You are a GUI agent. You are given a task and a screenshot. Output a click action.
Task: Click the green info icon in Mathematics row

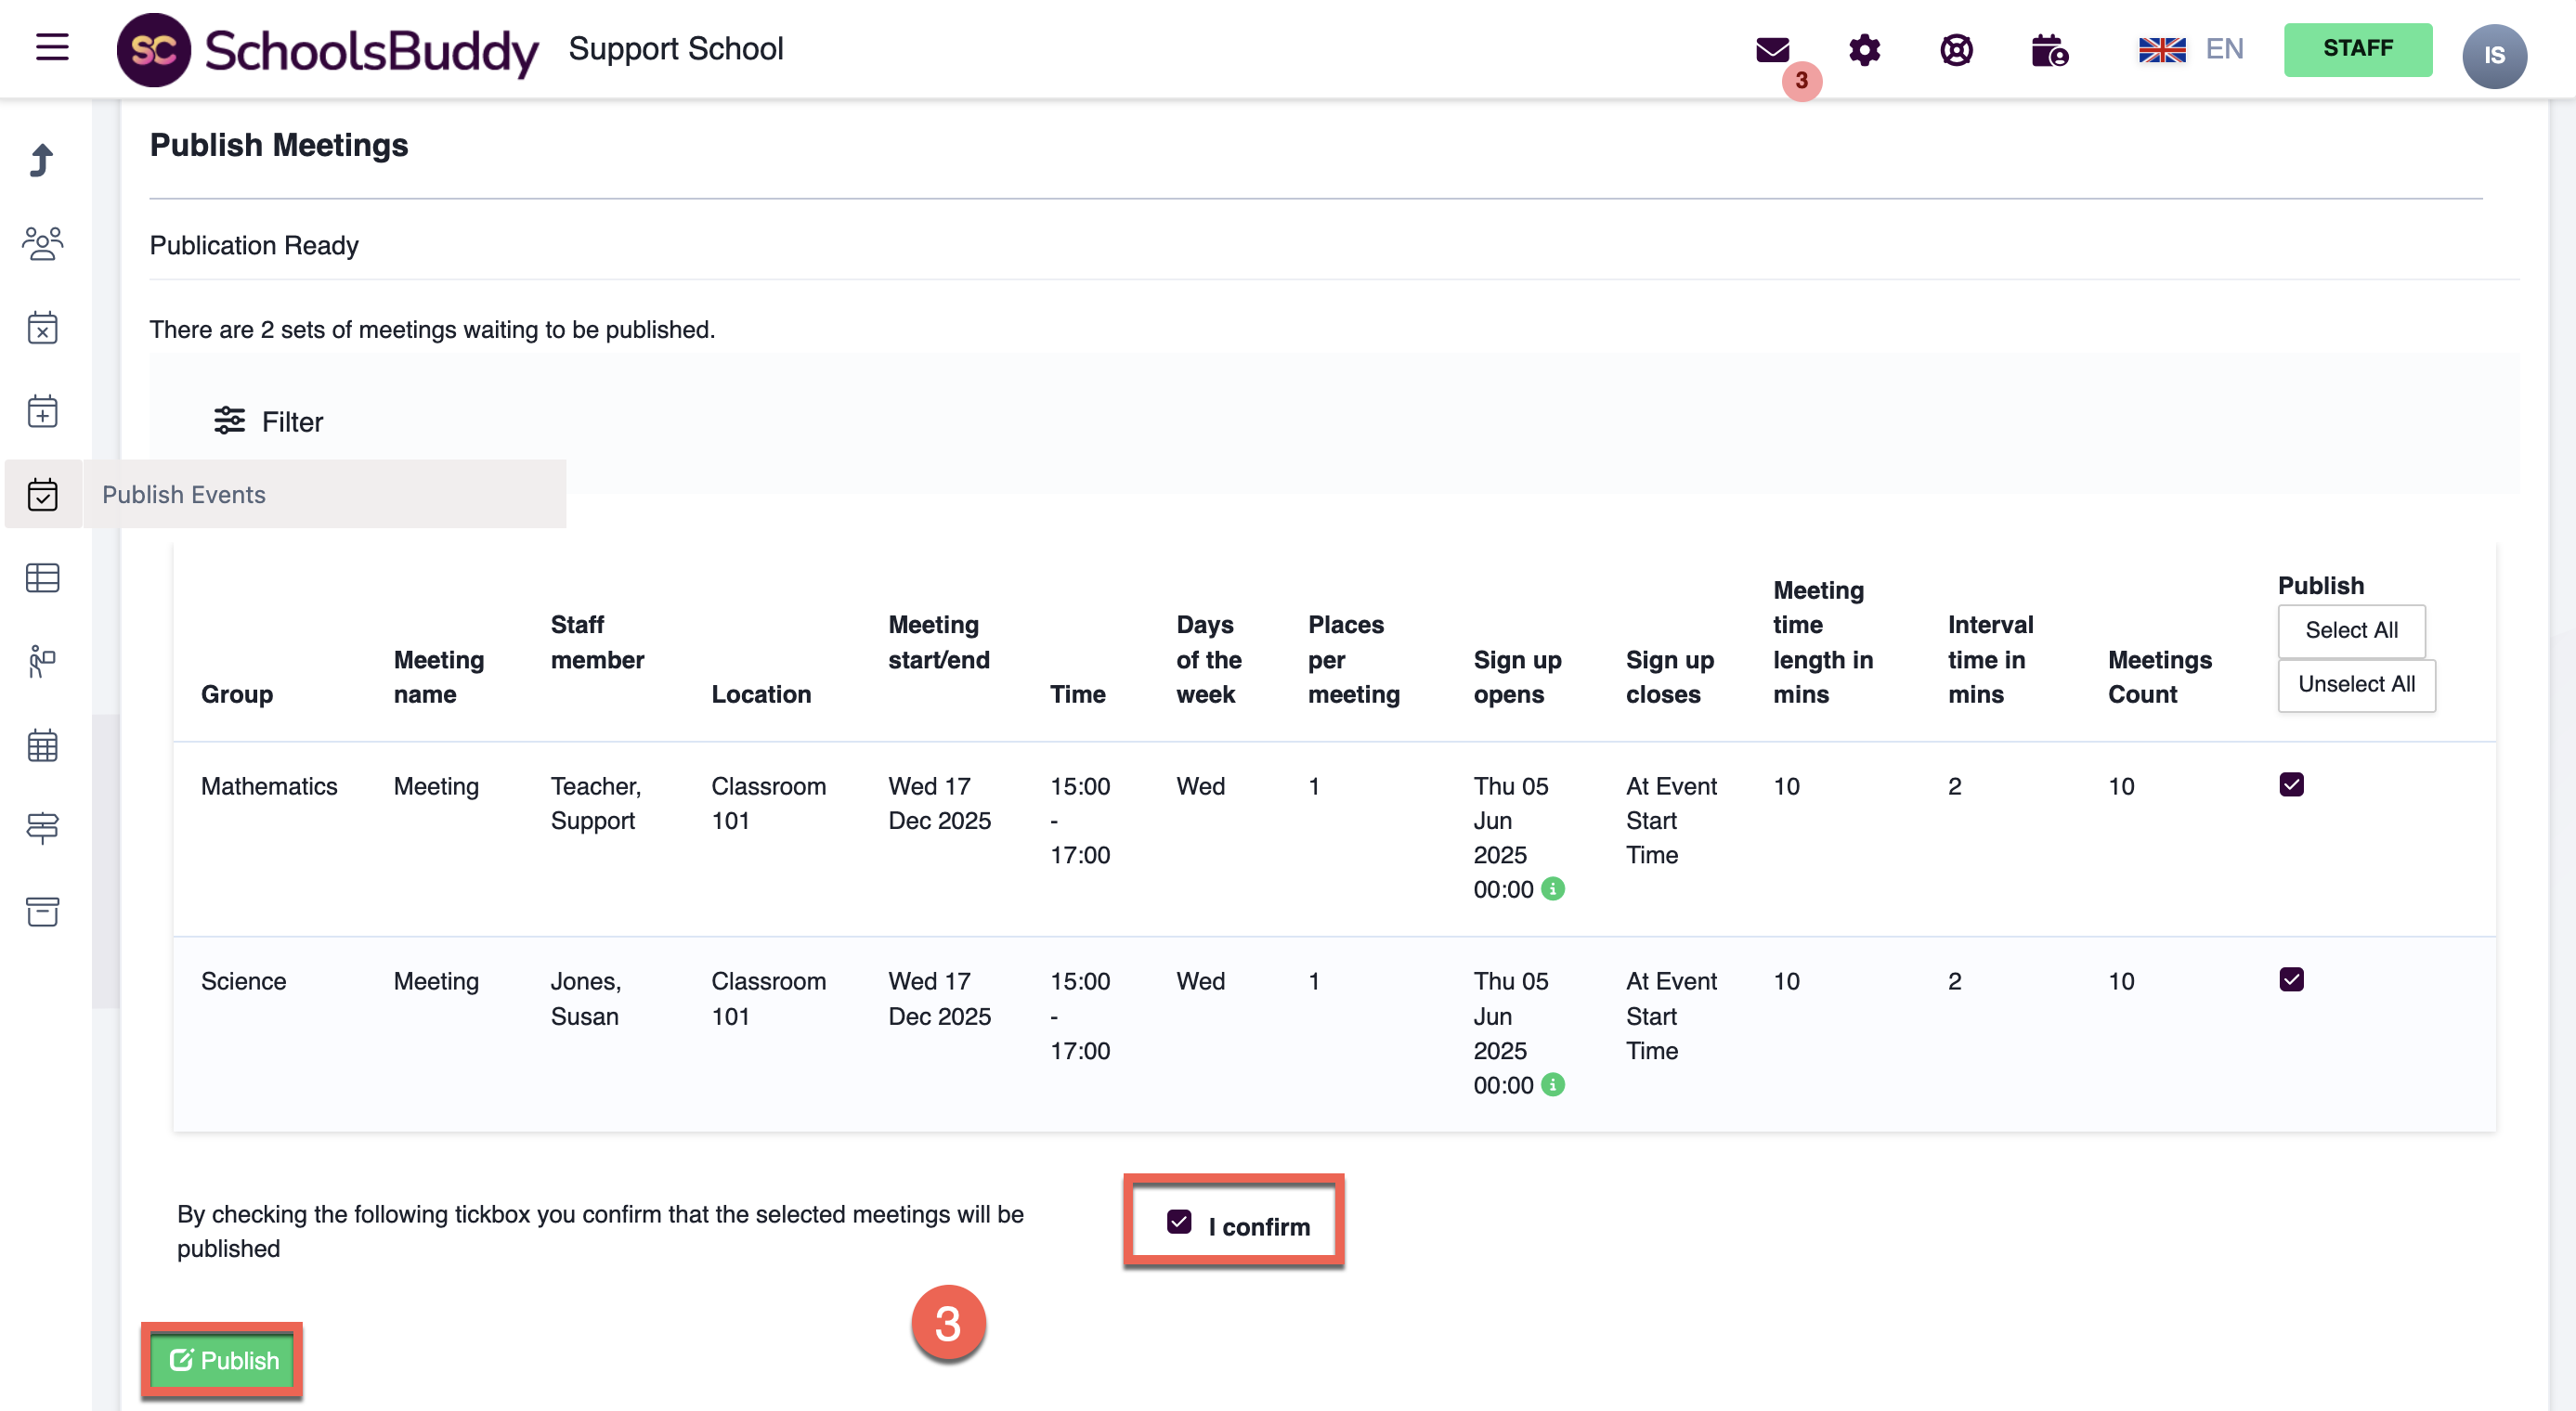pos(1553,888)
